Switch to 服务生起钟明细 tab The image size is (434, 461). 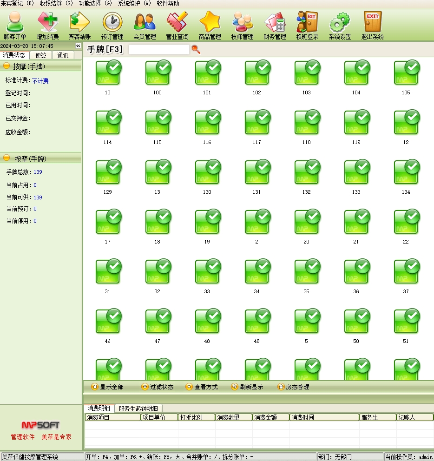[x=138, y=408]
